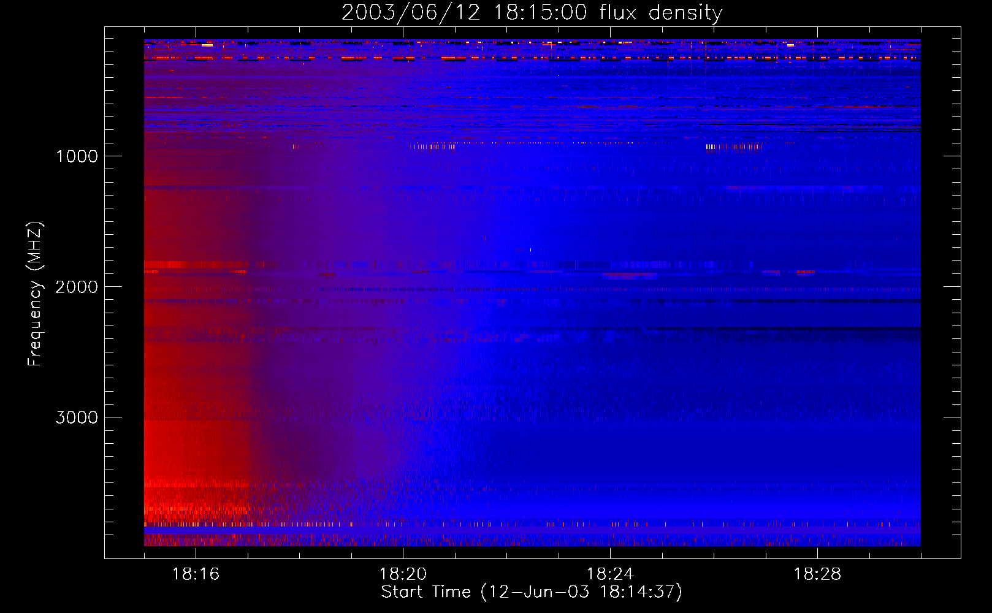Click the plot title '2003/06/12 18:15:00 flux density'
This screenshot has height=613, width=992.
tap(532, 12)
